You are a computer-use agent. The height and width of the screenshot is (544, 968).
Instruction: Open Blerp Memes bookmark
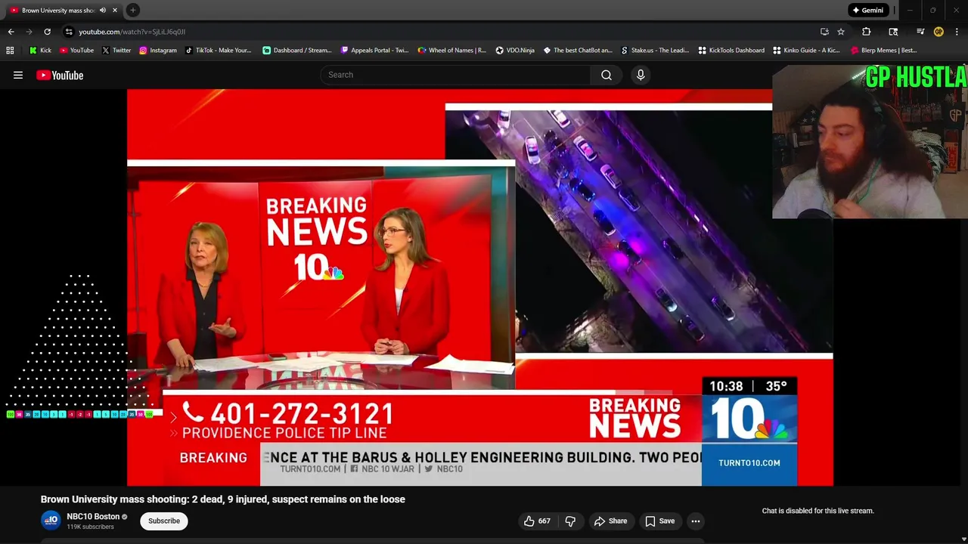click(884, 50)
